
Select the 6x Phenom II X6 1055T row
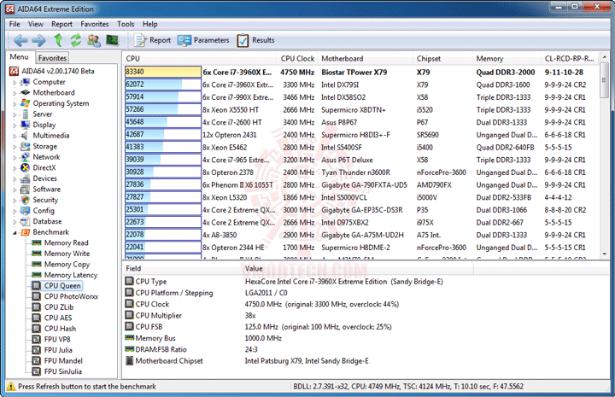pyautogui.click(x=360, y=185)
